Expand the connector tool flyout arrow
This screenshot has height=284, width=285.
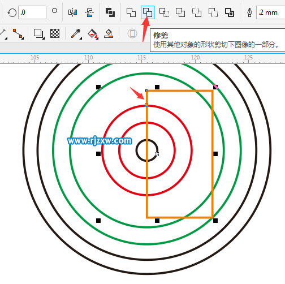tap(23, 38)
